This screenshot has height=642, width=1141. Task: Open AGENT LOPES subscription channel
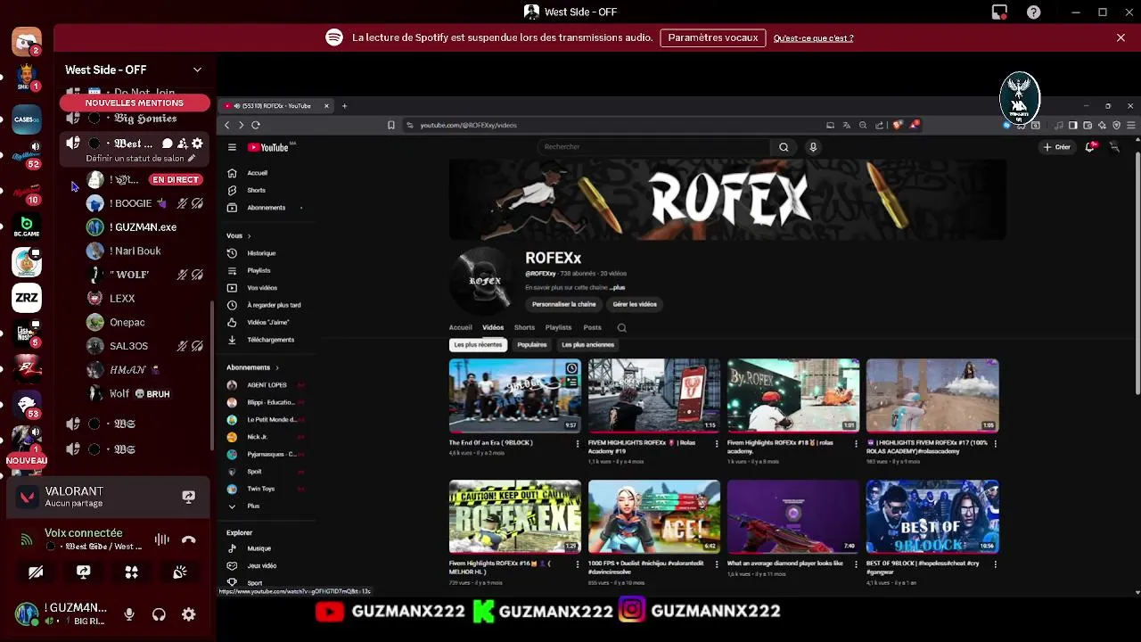point(266,385)
